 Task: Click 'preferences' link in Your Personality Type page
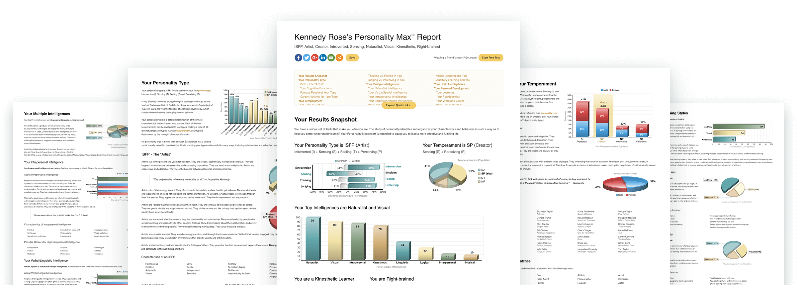pos(205,91)
